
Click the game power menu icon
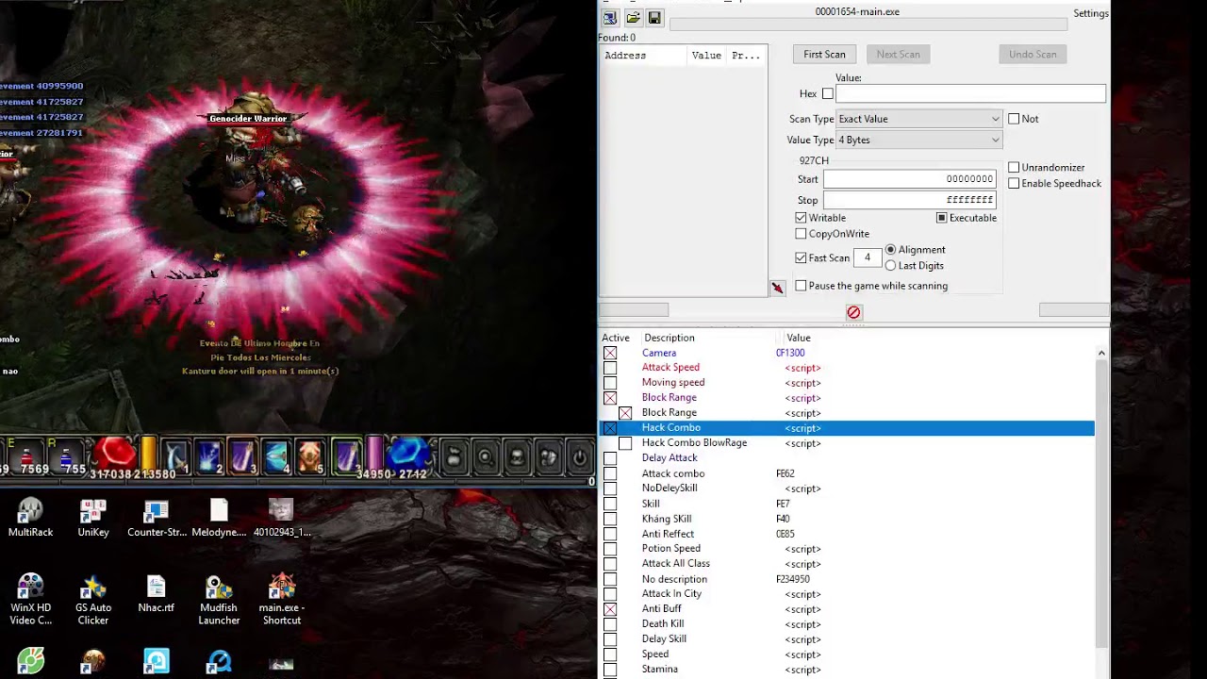(579, 458)
